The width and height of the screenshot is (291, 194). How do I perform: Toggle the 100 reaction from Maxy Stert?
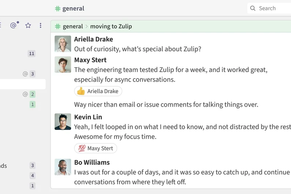(x=96, y=148)
